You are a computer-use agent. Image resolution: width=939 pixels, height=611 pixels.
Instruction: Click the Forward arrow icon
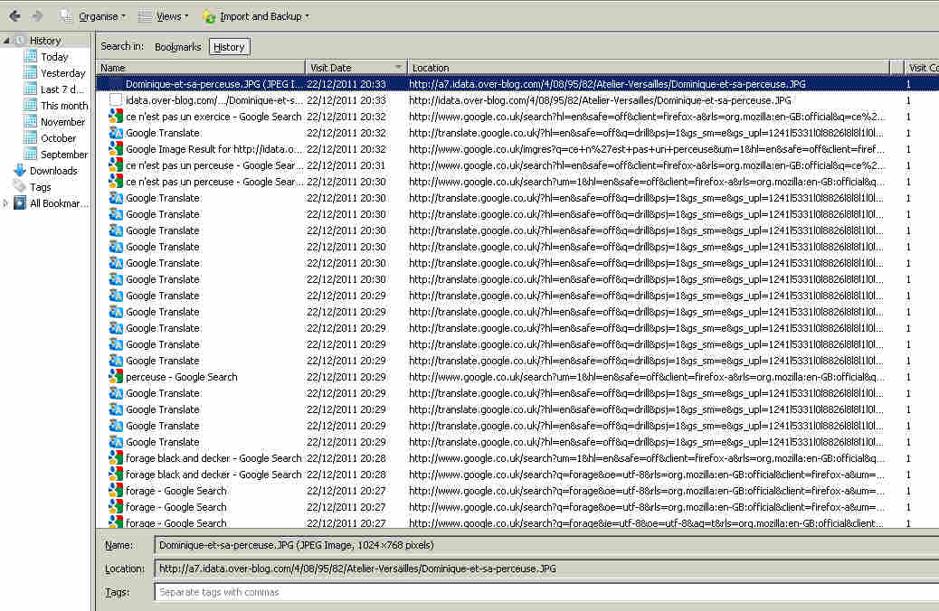point(37,16)
